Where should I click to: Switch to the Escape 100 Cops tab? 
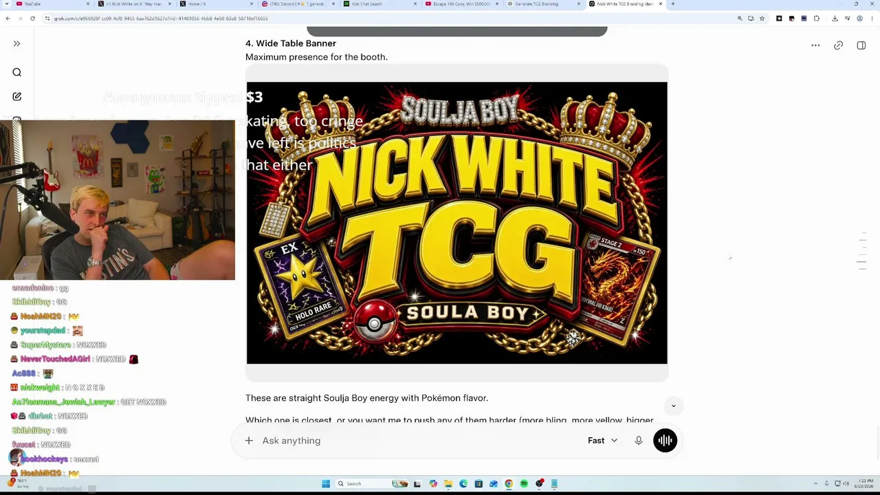tap(461, 4)
